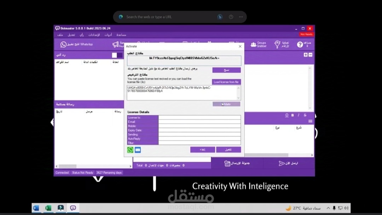This screenshot has height=215, width=382.
Task: Contact support via green WhatsApp icon
Action: (130, 150)
